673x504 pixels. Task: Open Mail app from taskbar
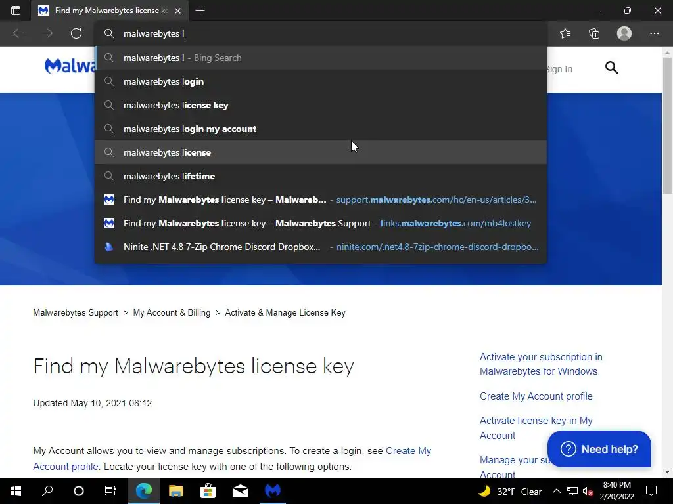pyautogui.click(x=241, y=491)
